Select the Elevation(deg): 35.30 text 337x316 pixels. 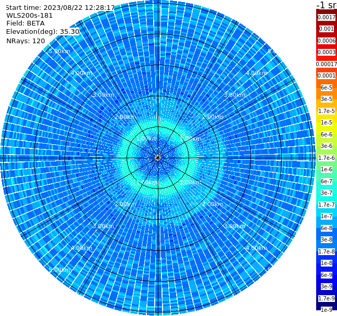pyautogui.click(x=43, y=32)
